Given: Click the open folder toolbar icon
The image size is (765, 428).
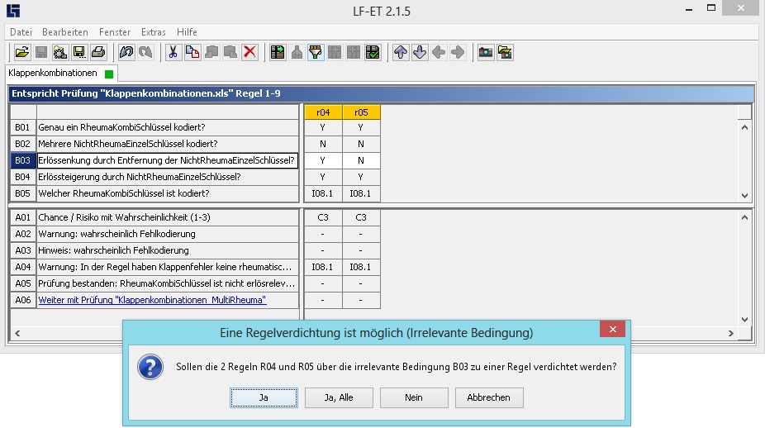Looking at the screenshot, I should pos(22,52).
